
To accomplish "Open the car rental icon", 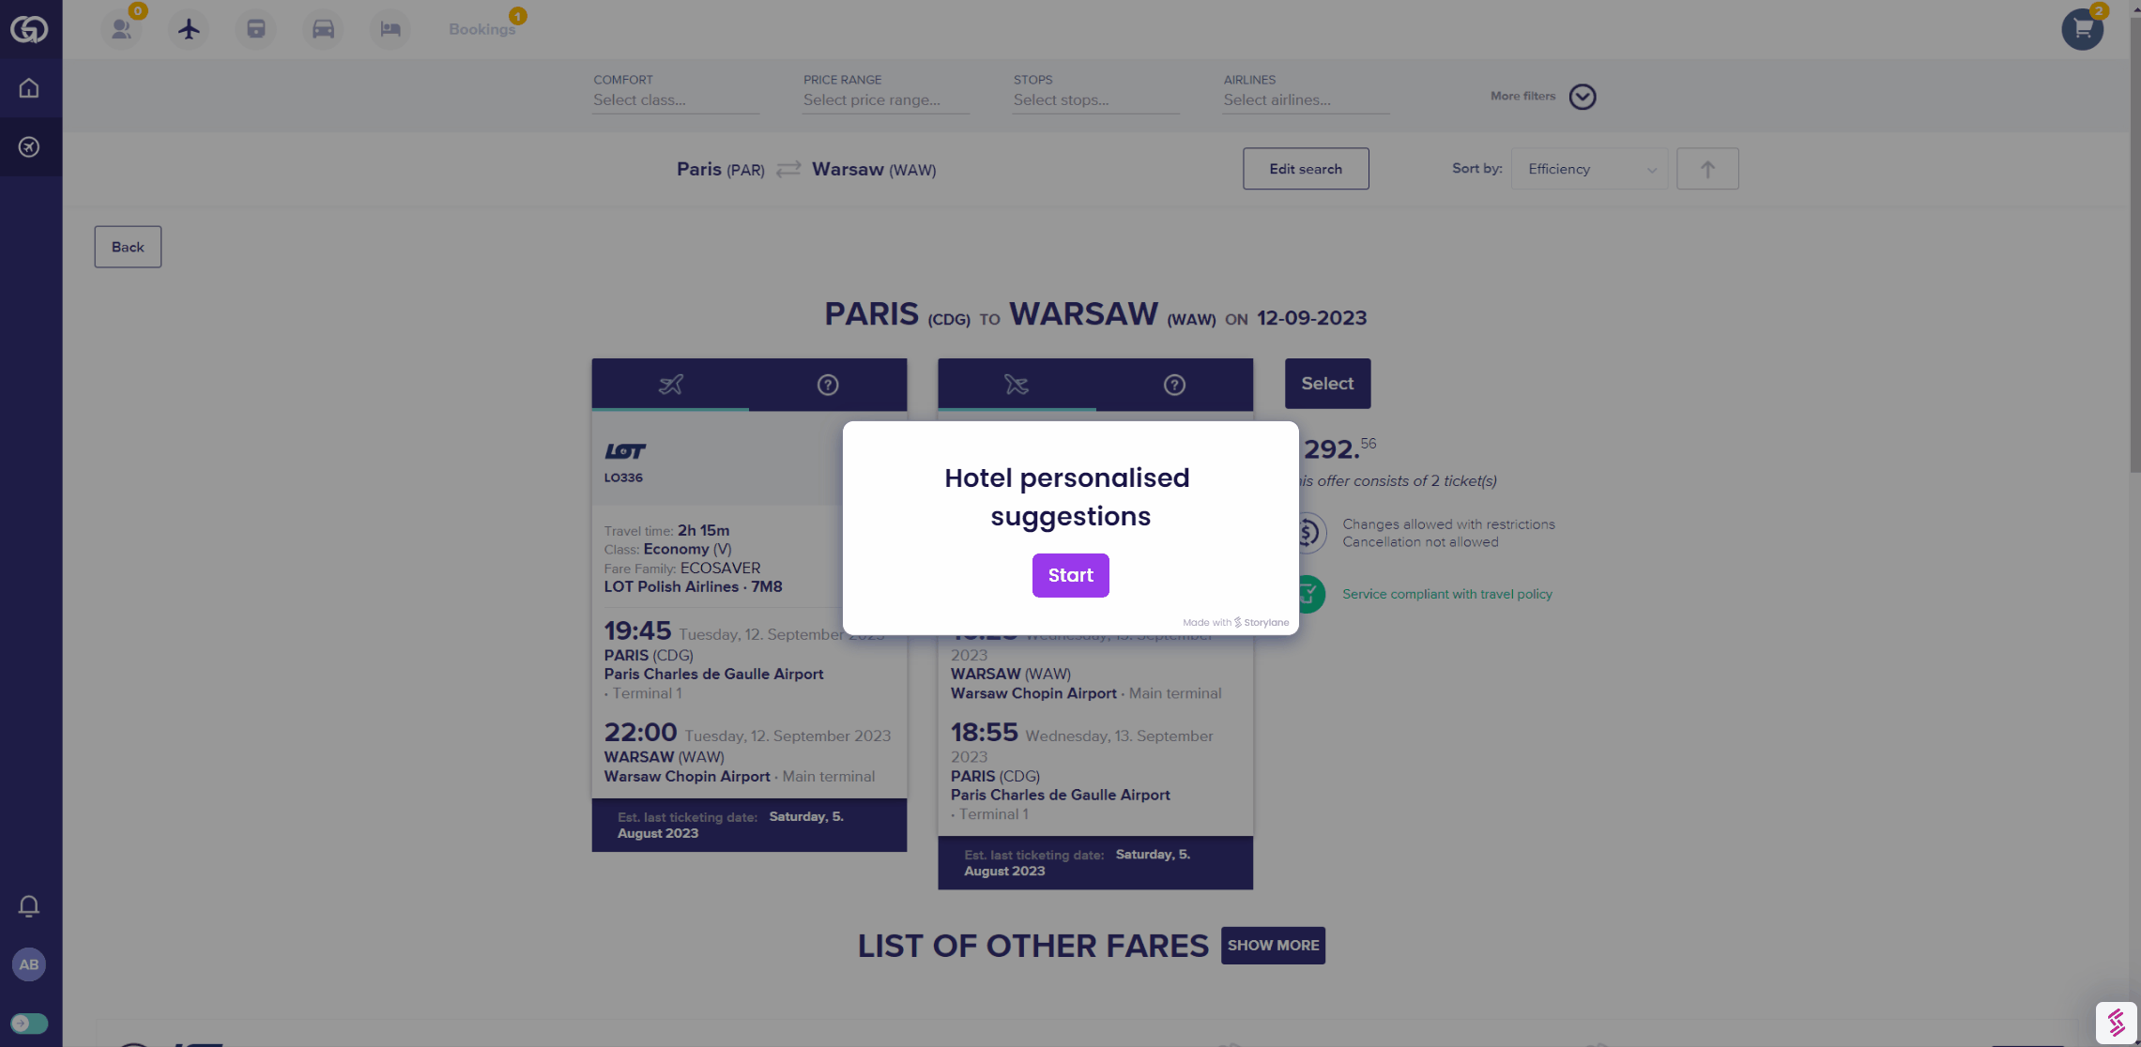I will point(323,29).
